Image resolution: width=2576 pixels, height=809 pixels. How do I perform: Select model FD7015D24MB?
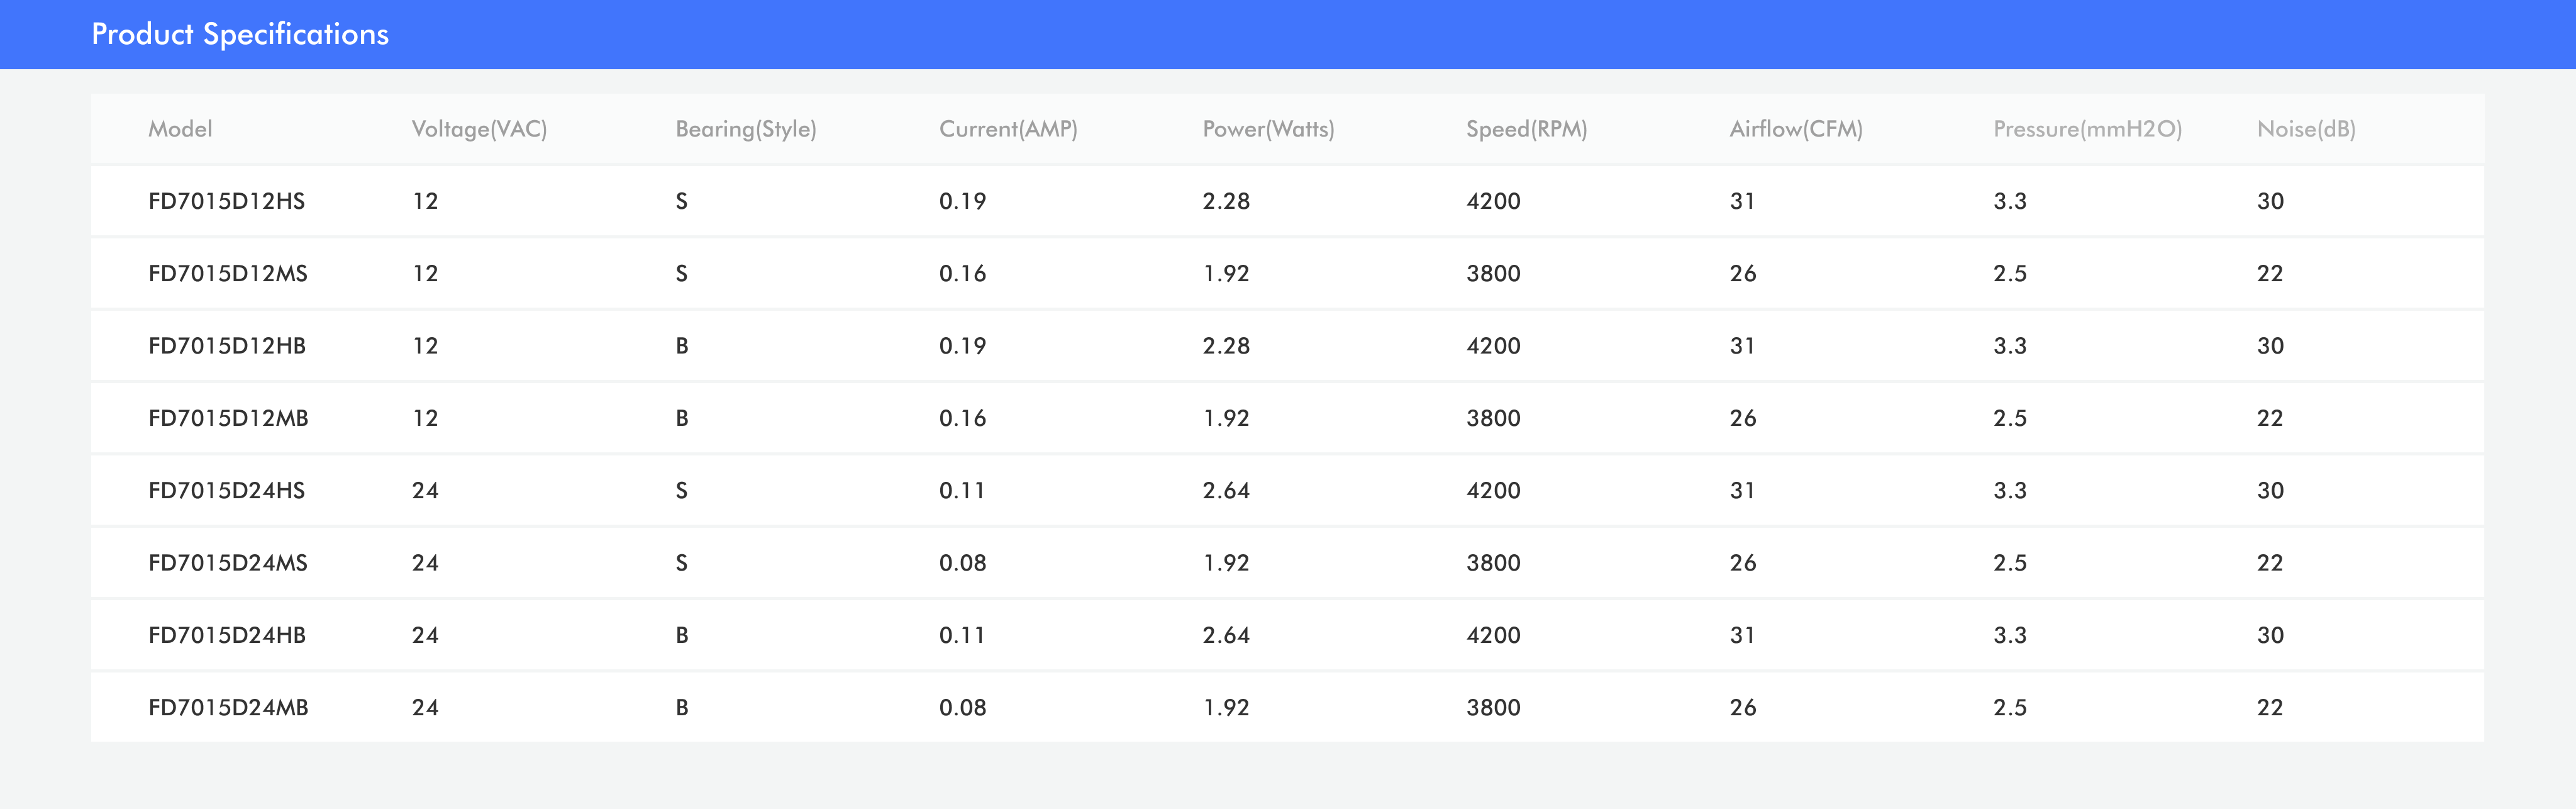click(x=228, y=707)
